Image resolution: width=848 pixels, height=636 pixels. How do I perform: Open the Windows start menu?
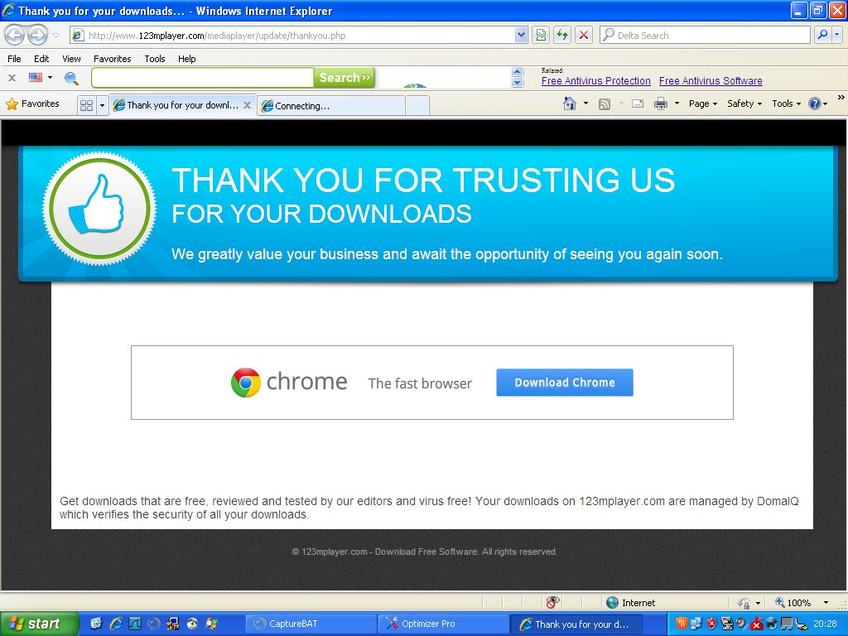pos(39,624)
